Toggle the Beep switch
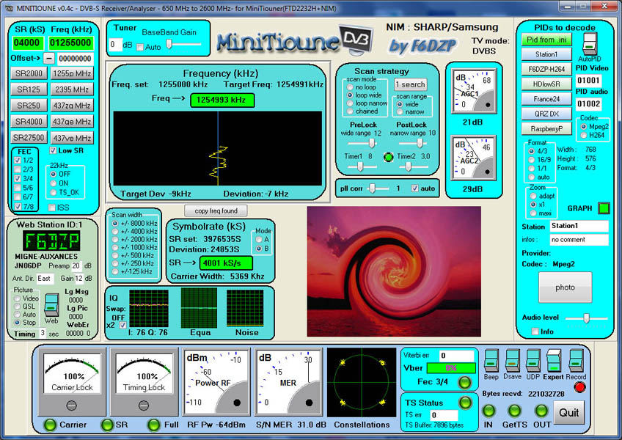 (x=491, y=359)
